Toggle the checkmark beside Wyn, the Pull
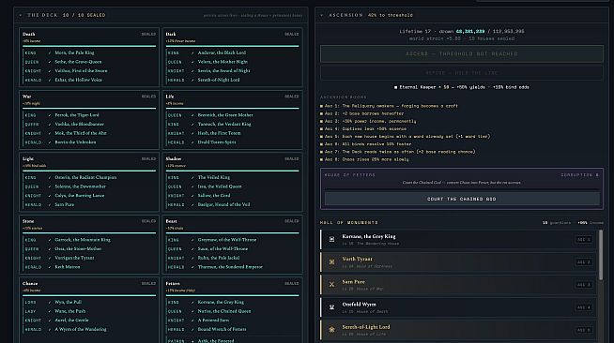The width and height of the screenshot is (614, 343). 50,302
